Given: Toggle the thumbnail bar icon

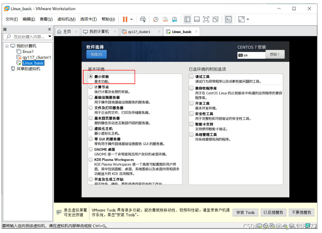Looking at the screenshot, I should point(197,19).
